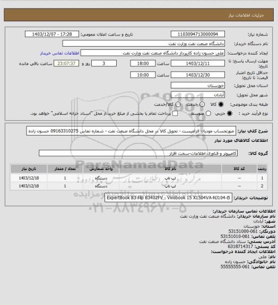Screen dimensions: 278x305
Task: Click the postal address ستاد دانشگاه صنعت نفت
Action: point(223,241)
